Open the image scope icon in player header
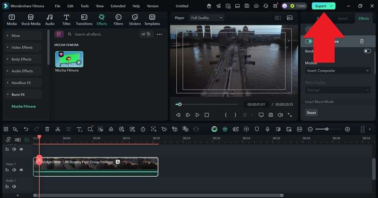This screenshot has width=378, height=198. point(290,17)
